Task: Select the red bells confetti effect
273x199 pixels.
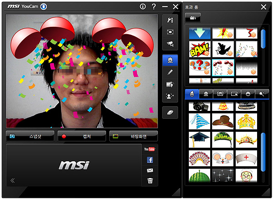Action: coord(223,67)
